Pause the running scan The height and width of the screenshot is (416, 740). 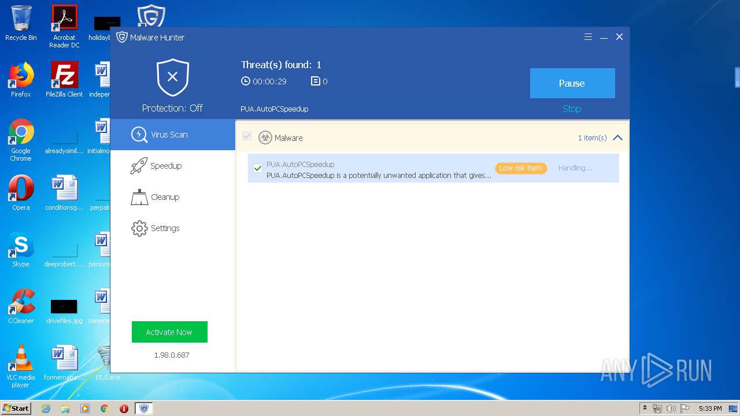coord(572,83)
